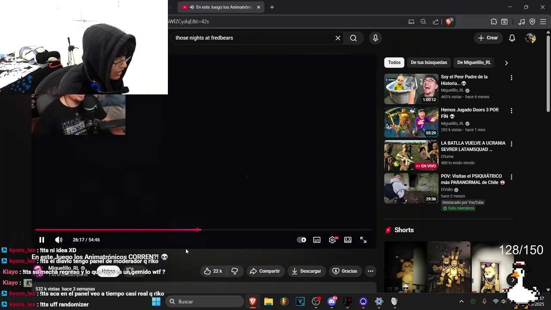
Task: Toggle subtitles in the video player
Action: 317,240
